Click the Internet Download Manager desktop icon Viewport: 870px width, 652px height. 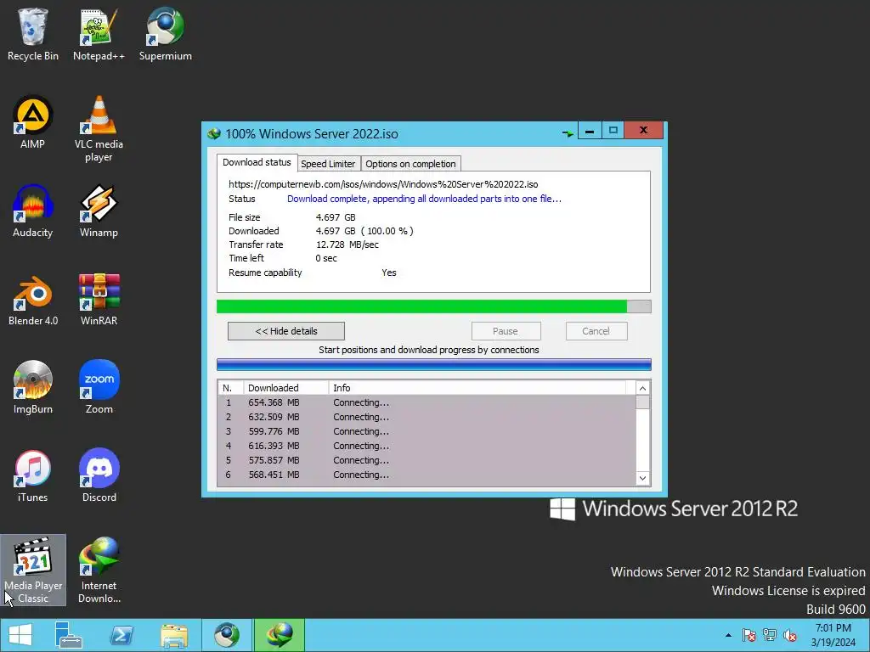[99, 570]
